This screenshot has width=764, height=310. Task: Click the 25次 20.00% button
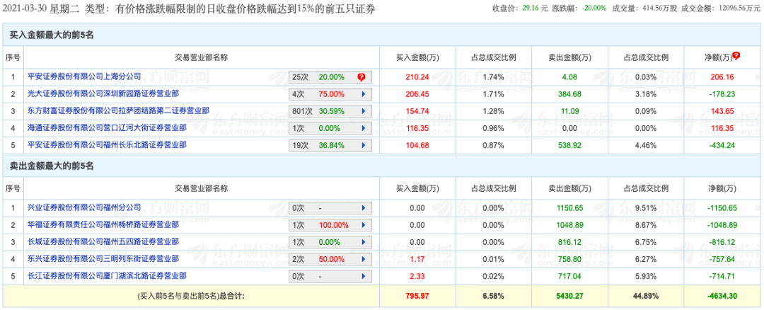coord(330,77)
